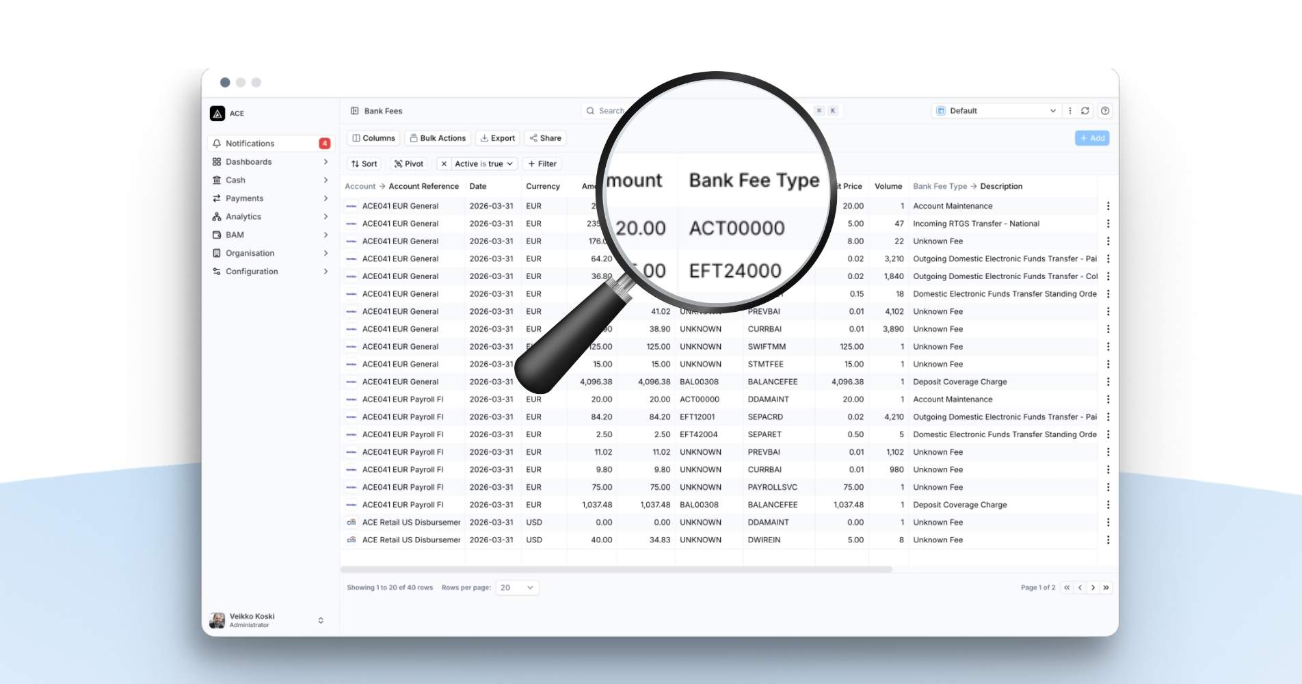Export the Bank Fees table
The width and height of the screenshot is (1302, 684).
[498, 138]
